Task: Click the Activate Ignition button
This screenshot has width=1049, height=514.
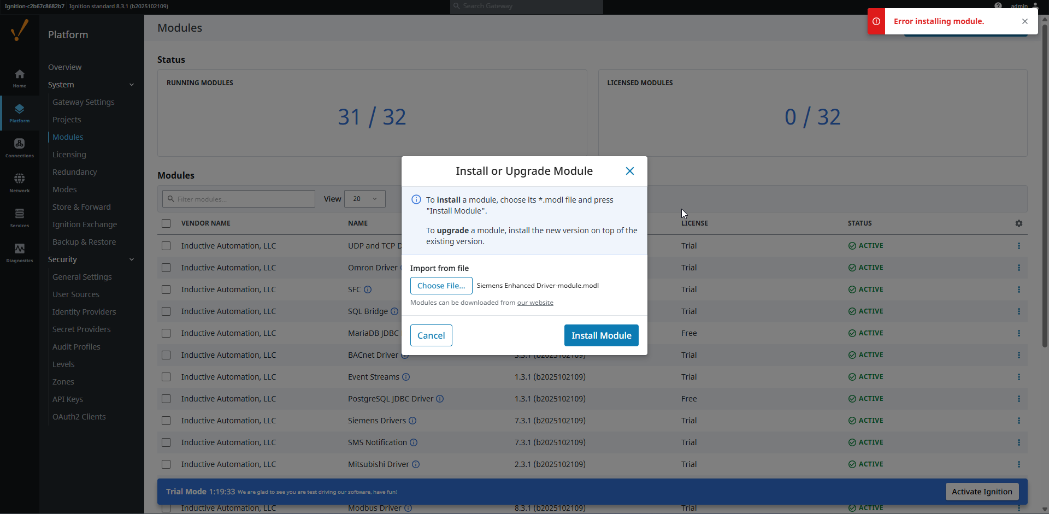Action: click(982, 492)
